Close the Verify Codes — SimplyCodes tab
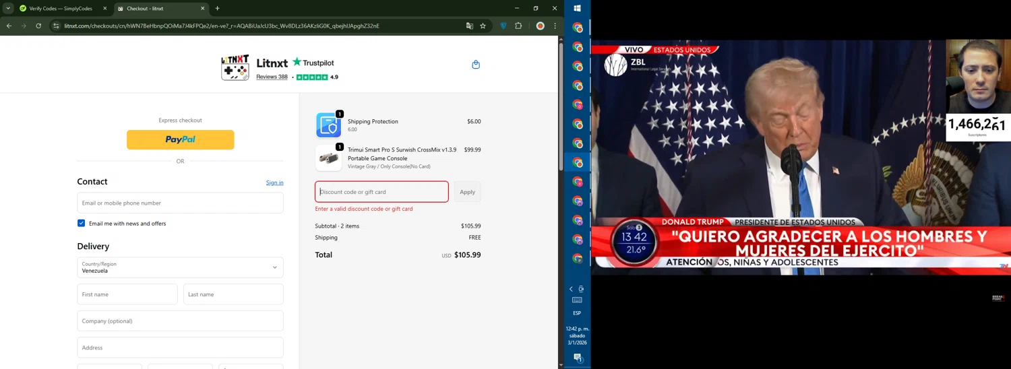Image resolution: width=1011 pixels, height=369 pixels. (x=104, y=9)
